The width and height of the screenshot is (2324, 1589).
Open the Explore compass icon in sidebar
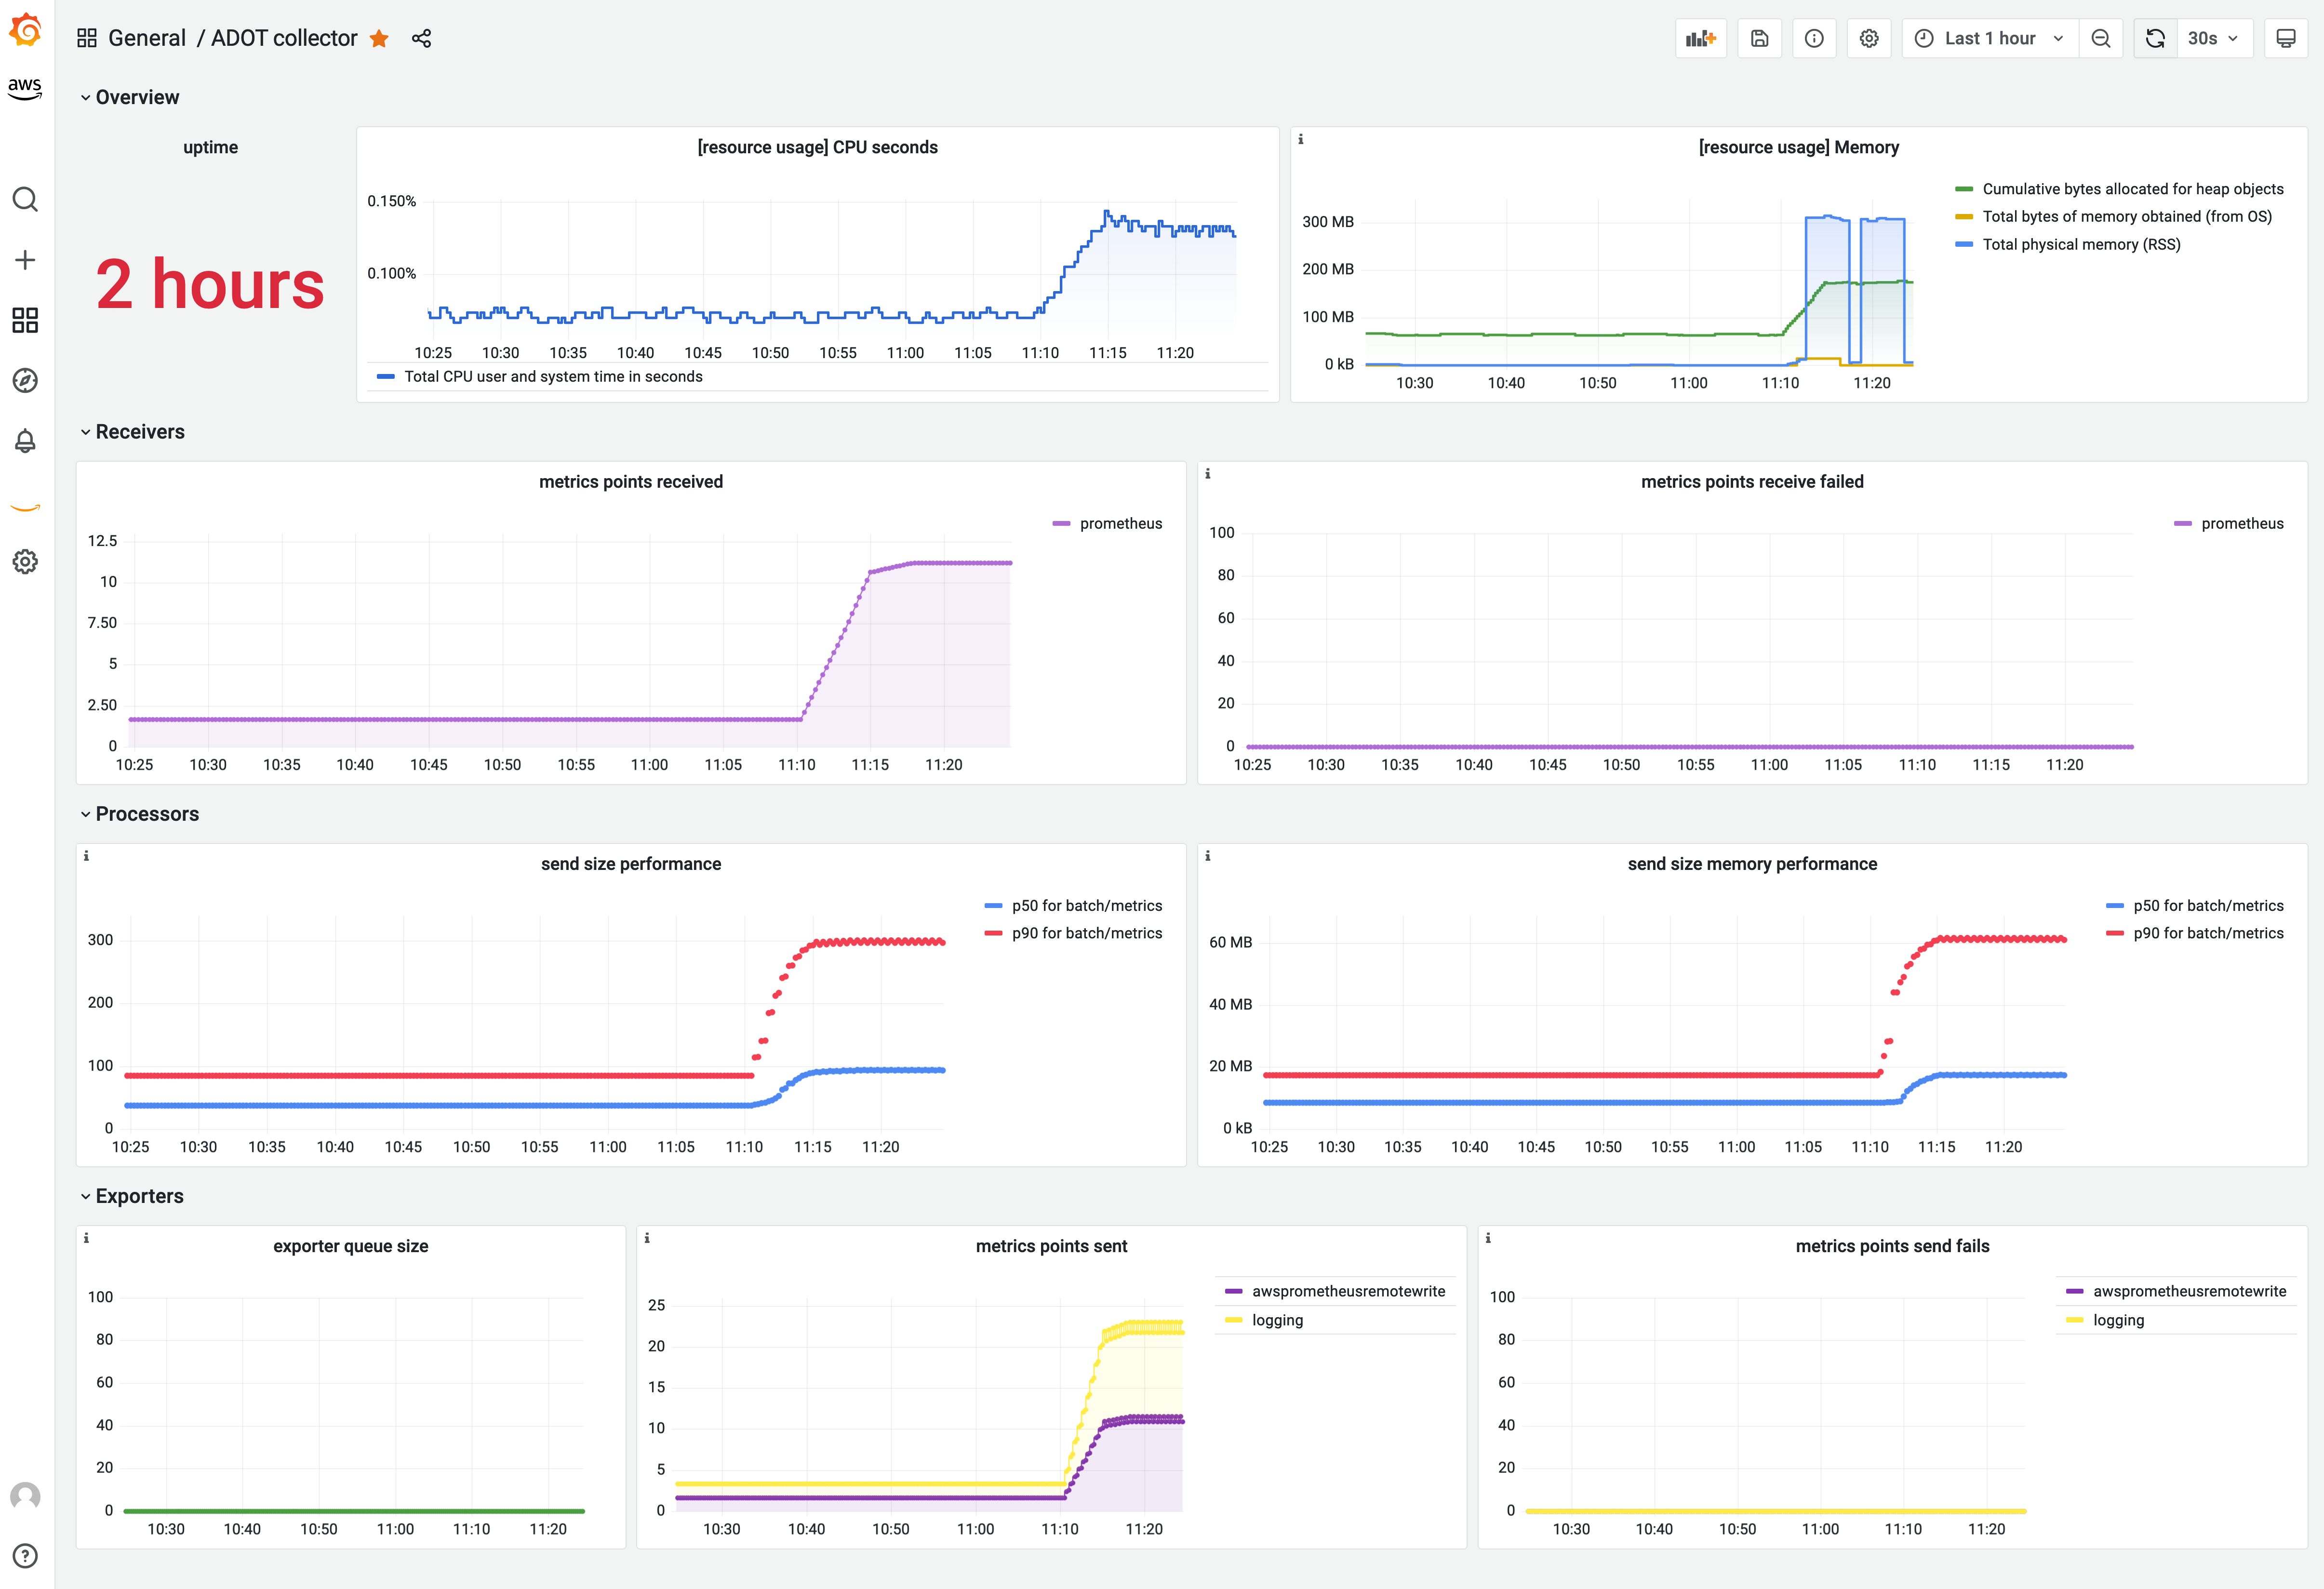[x=25, y=381]
